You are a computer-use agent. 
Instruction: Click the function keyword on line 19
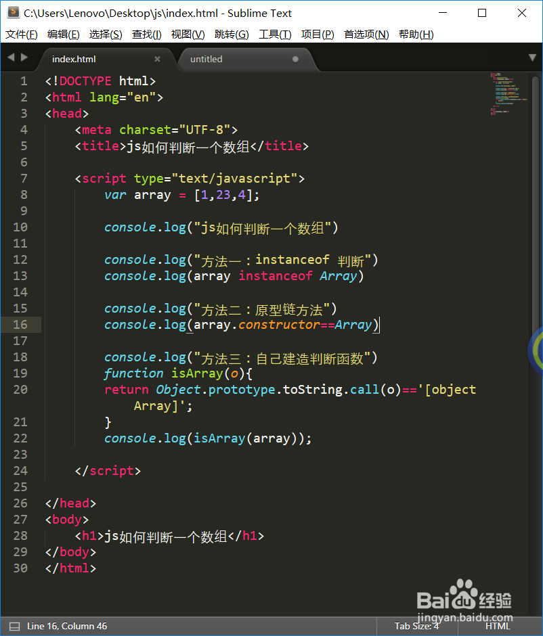click(133, 373)
